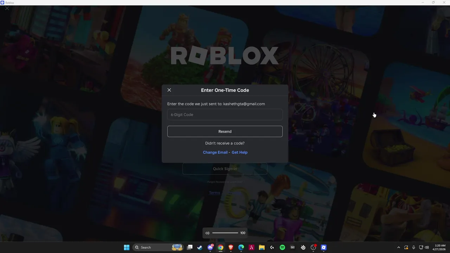Show hidden system tray icons
Viewport: 450px width, 253px height.
click(398, 247)
